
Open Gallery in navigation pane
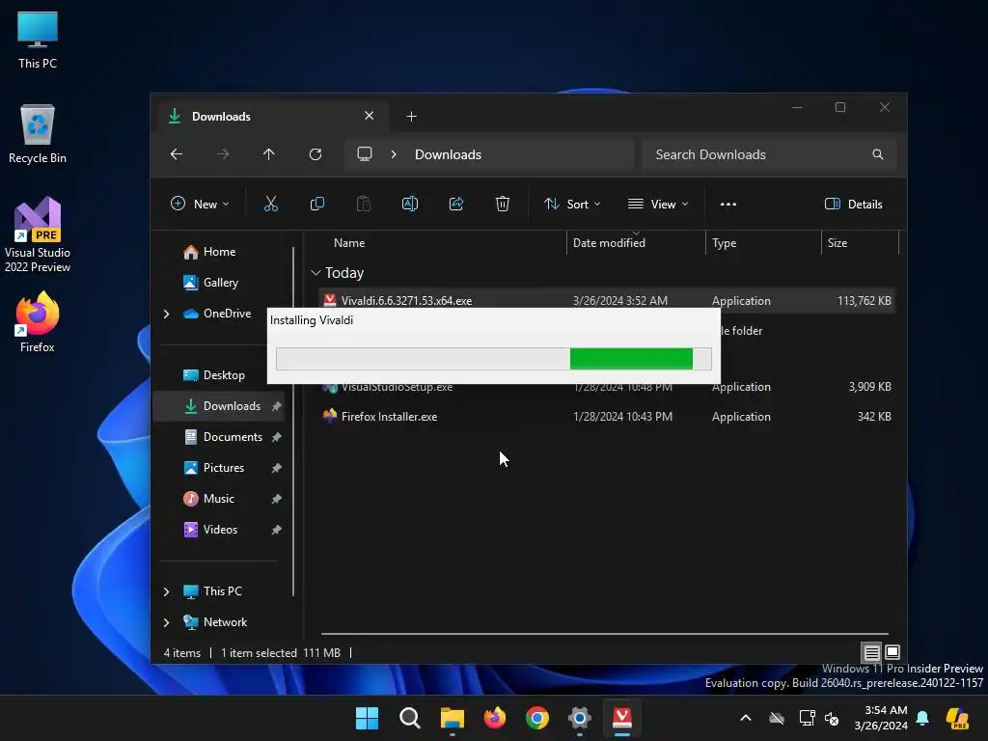pos(220,283)
